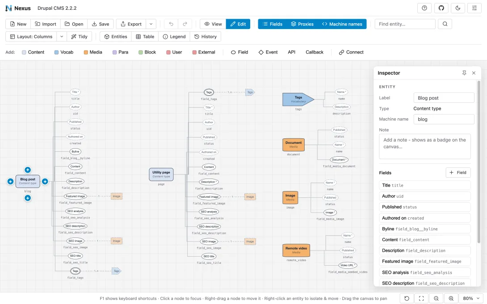Click plus icon left of Blog post node

[10, 182]
